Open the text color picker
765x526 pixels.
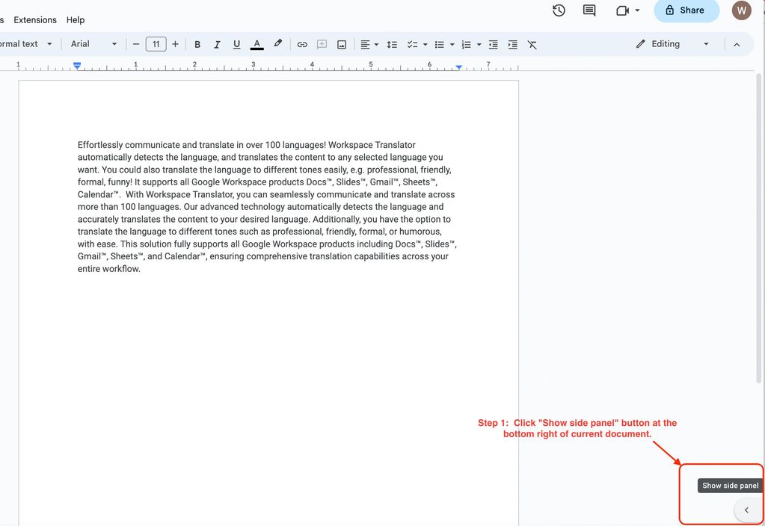tap(257, 44)
